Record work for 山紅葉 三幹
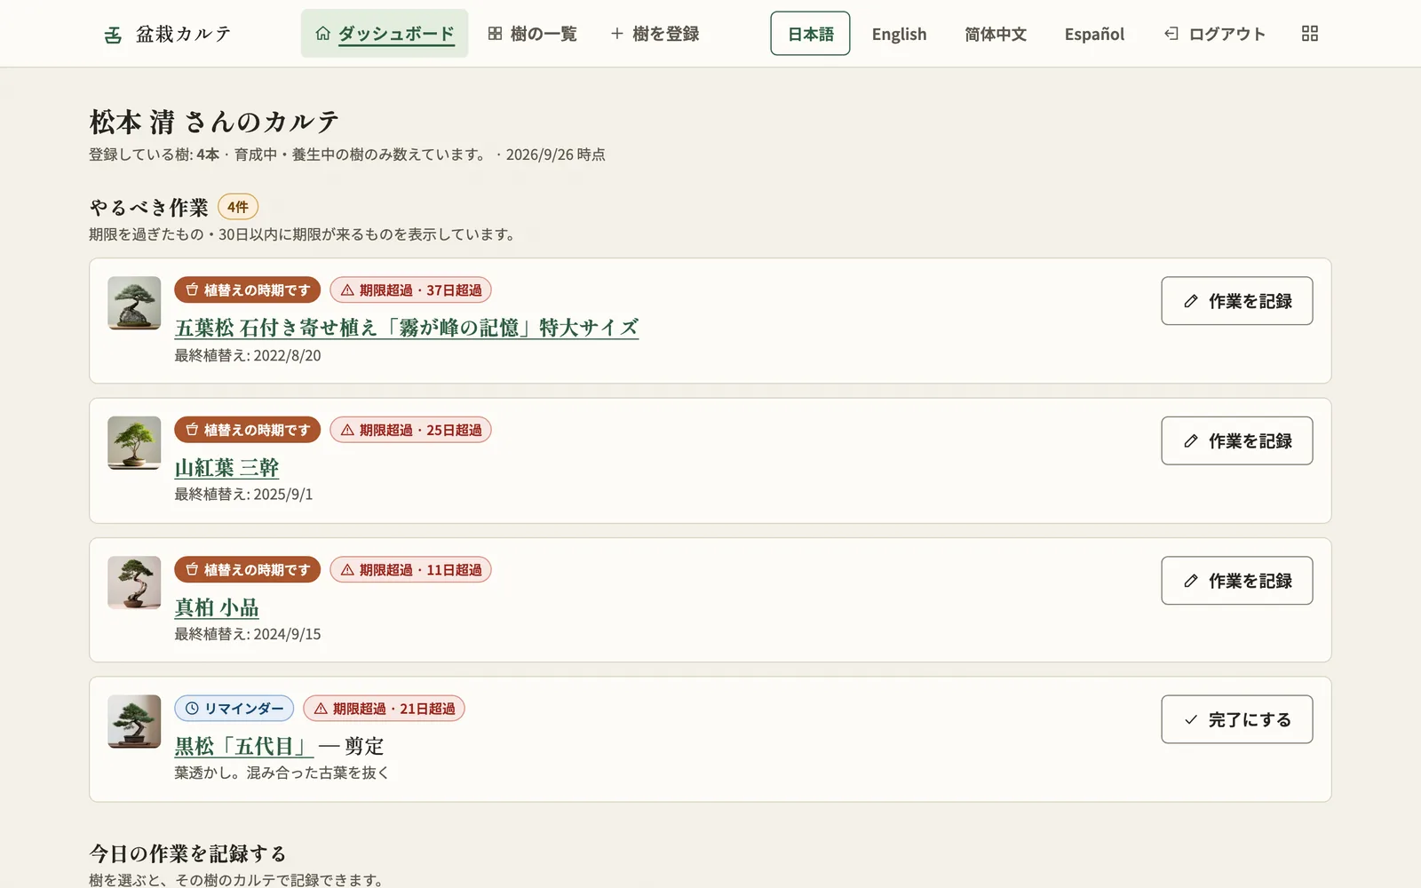 click(1236, 440)
